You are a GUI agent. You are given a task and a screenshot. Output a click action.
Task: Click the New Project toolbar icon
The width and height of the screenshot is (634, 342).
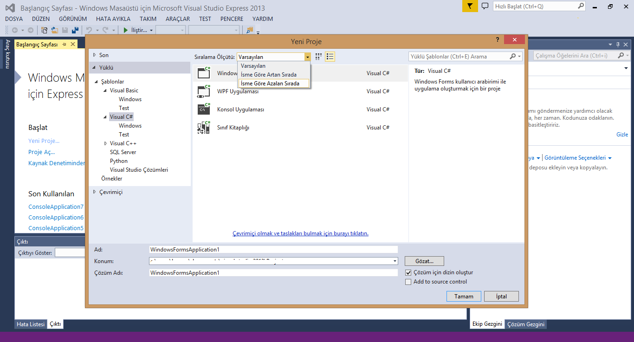pos(45,30)
